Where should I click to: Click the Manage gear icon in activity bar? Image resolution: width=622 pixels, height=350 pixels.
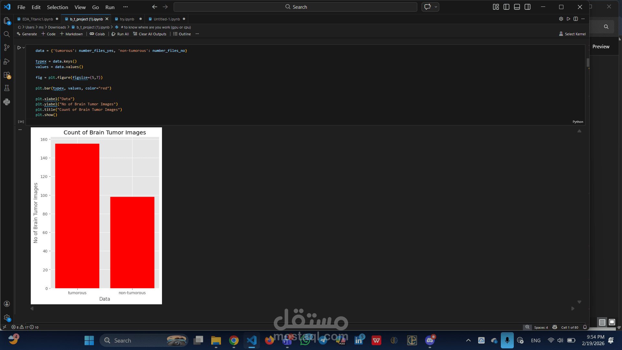click(x=7, y=318)
